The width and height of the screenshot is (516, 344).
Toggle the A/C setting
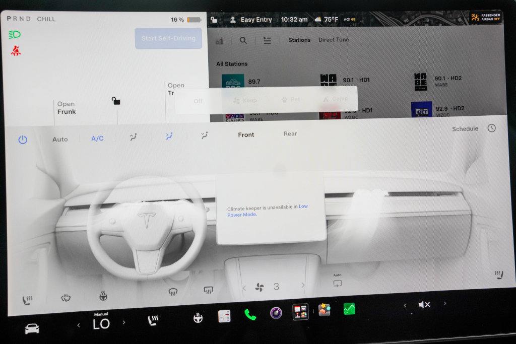(x=97, y=139)
